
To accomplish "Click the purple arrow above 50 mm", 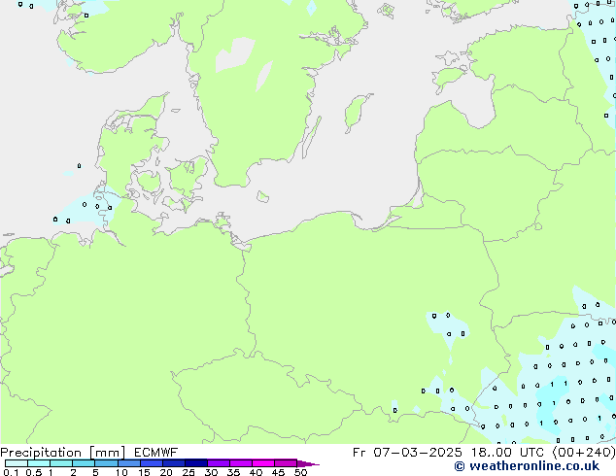I will [308, 463].
